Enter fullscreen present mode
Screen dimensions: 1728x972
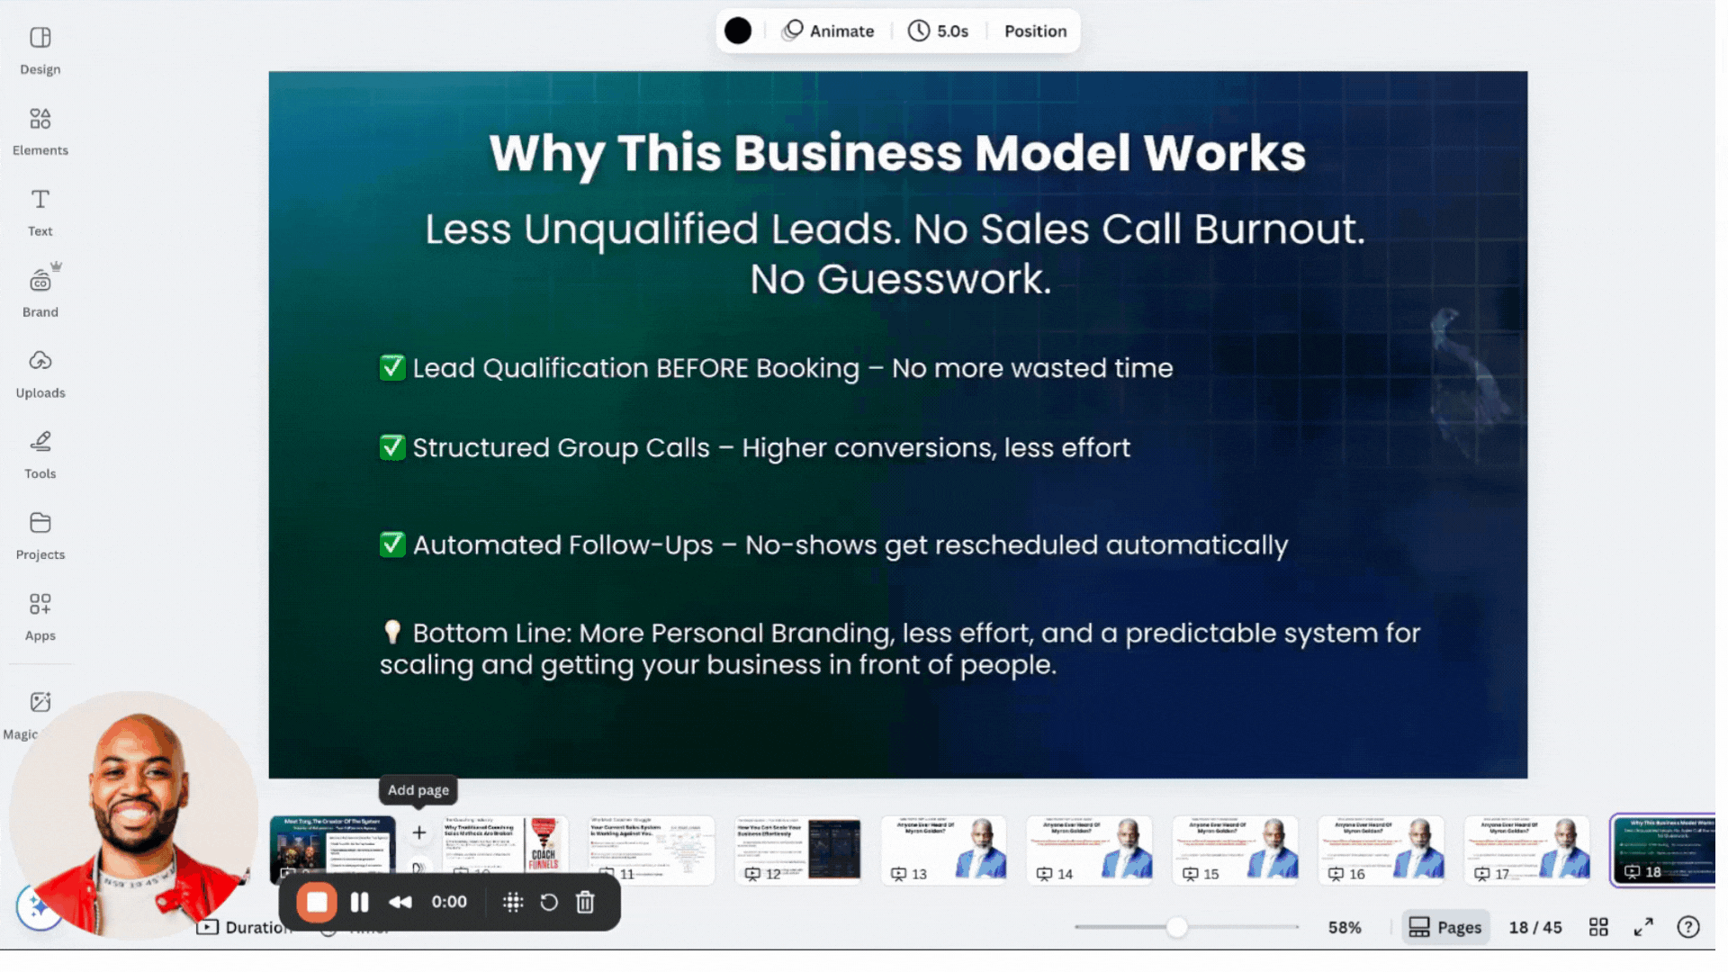(x=1643, y=927)
